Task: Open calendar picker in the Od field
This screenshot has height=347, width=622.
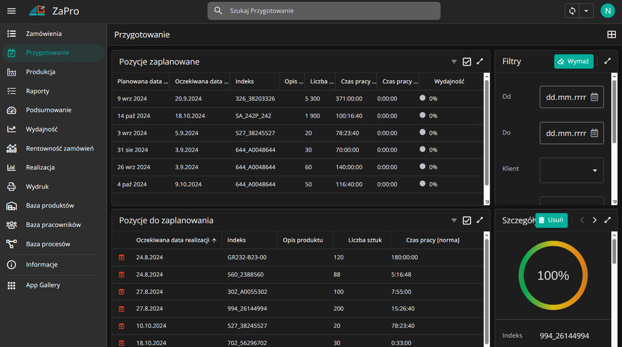Action: pos(595,97)
